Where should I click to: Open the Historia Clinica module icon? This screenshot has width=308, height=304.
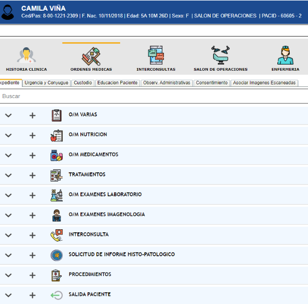pos(26,55)
